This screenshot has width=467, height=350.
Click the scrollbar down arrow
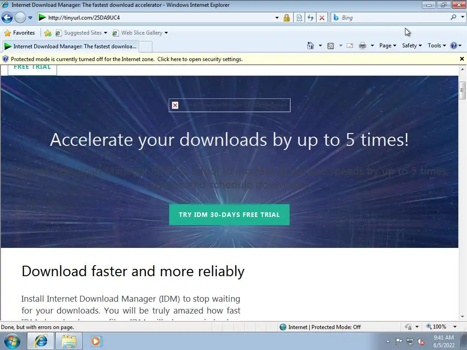click(x=462, y=317)
